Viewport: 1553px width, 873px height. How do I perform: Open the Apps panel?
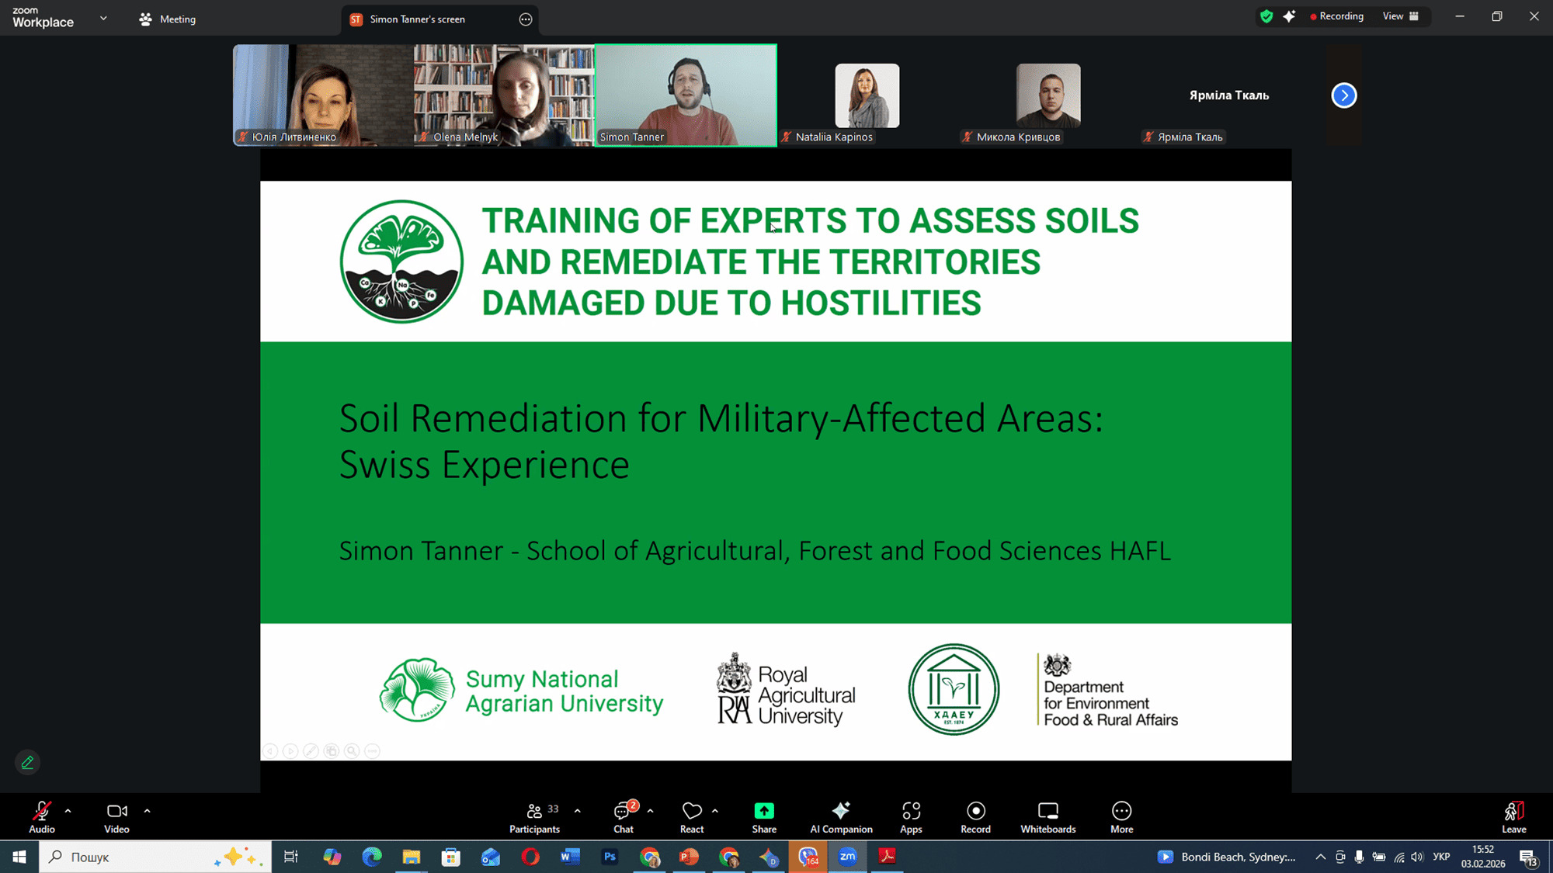click(x=911, y=817)
